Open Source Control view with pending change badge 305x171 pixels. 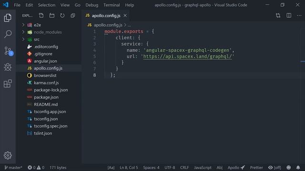pos(9,51)
